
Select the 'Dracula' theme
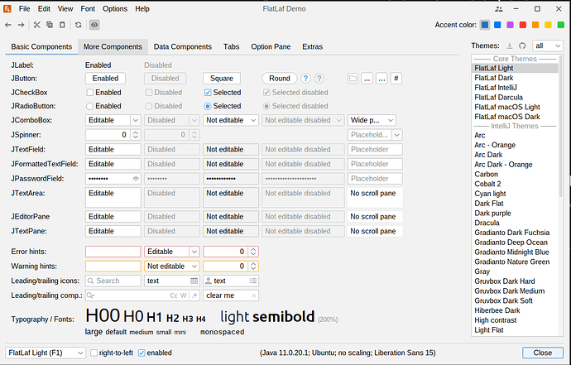516,223
